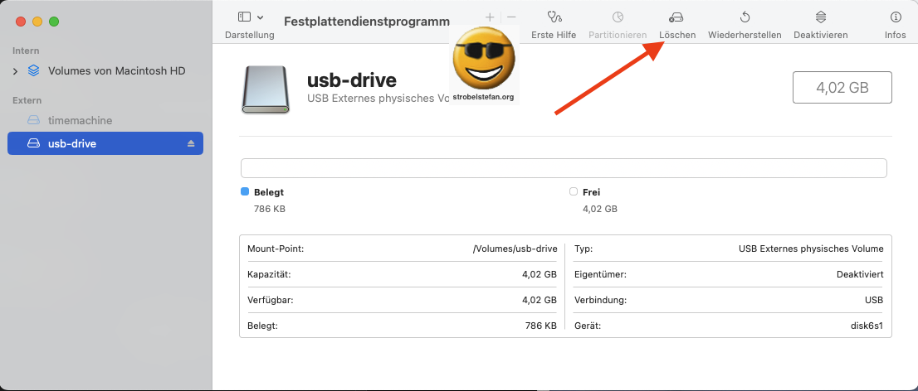Click the plus add volume button

(x=490, y=17)
